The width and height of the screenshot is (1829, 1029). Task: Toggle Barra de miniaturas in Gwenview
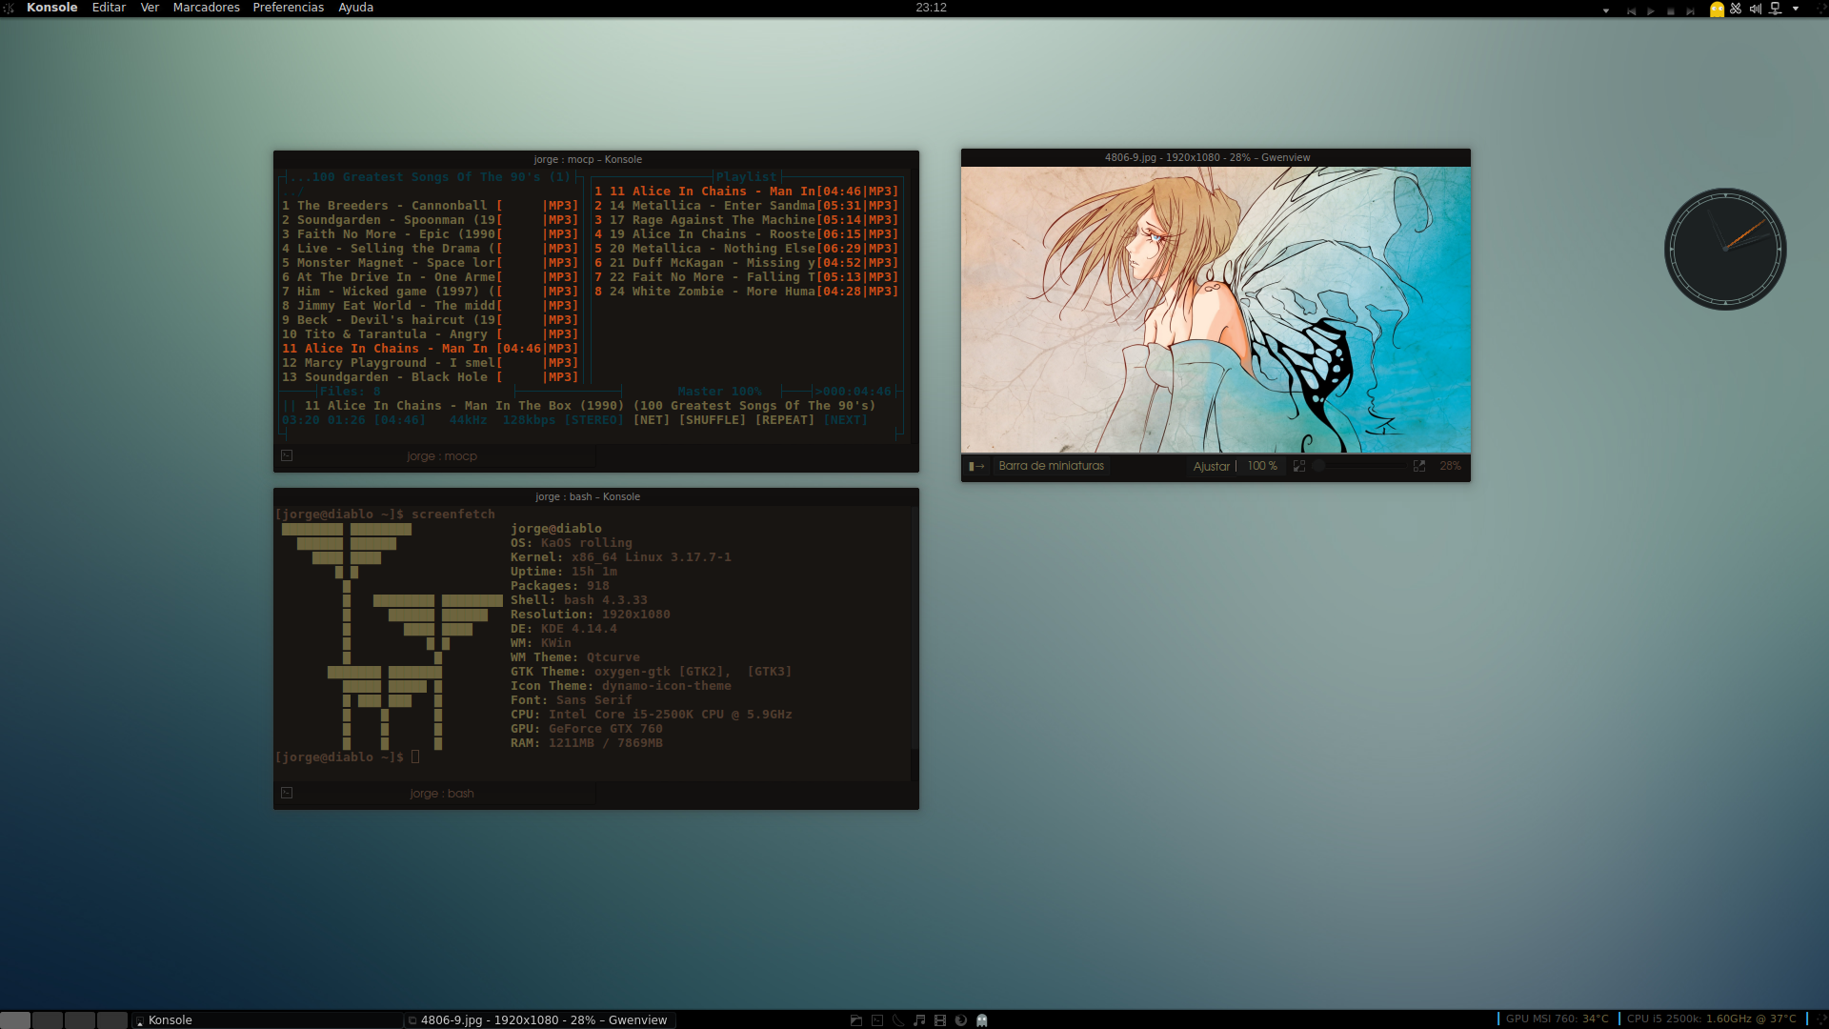pos(1051,466)
